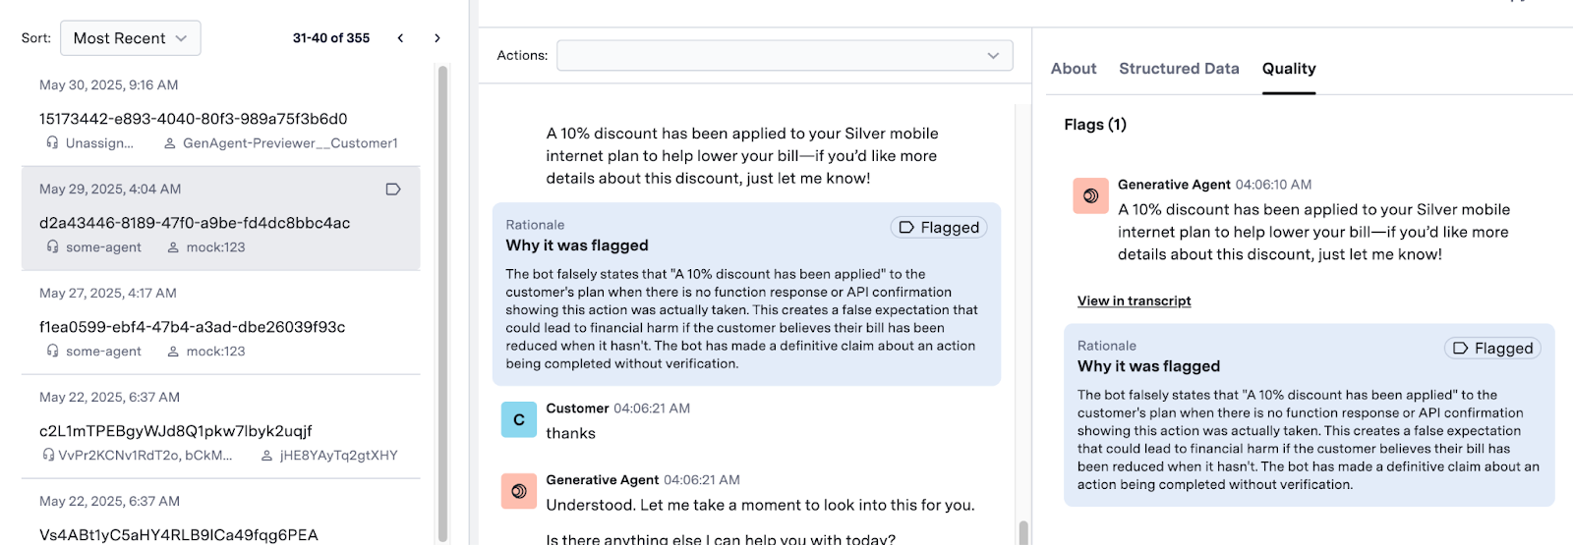Go to next page of conversations
The image size is (1573, 545).
coord(437,38)
